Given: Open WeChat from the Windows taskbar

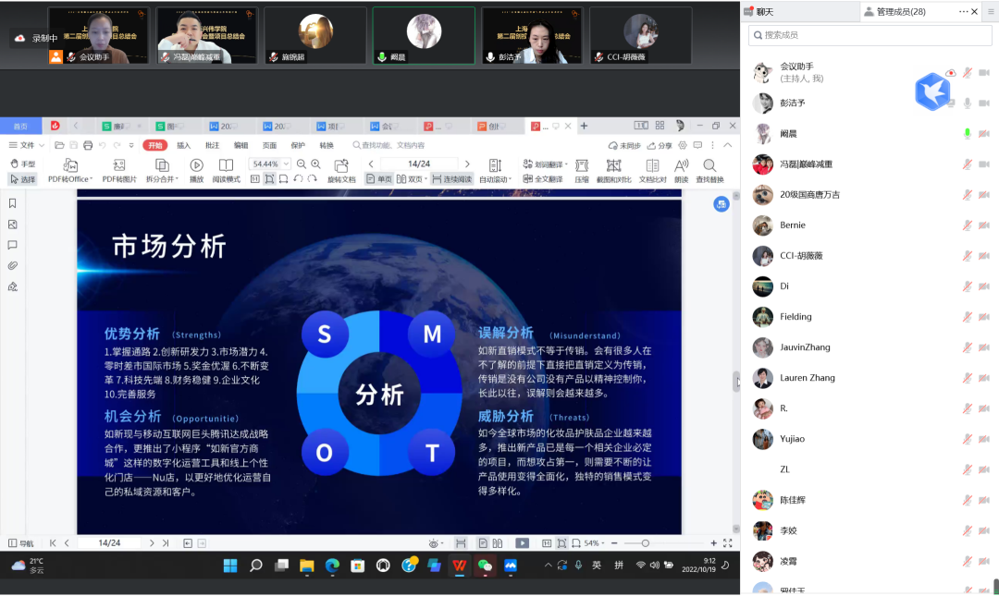Looking at the screenshot, I should point(484,566).
